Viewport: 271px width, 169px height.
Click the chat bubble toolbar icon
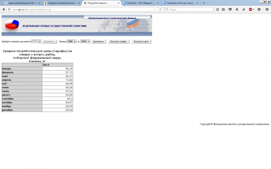(x=259, y=9)
